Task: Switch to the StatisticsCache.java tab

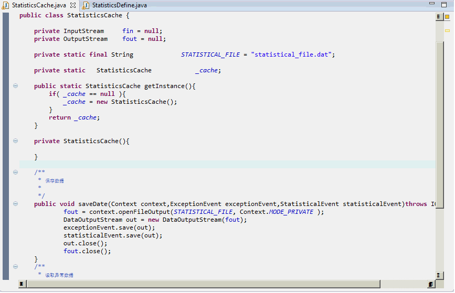Action: click(x=39, y=5)
